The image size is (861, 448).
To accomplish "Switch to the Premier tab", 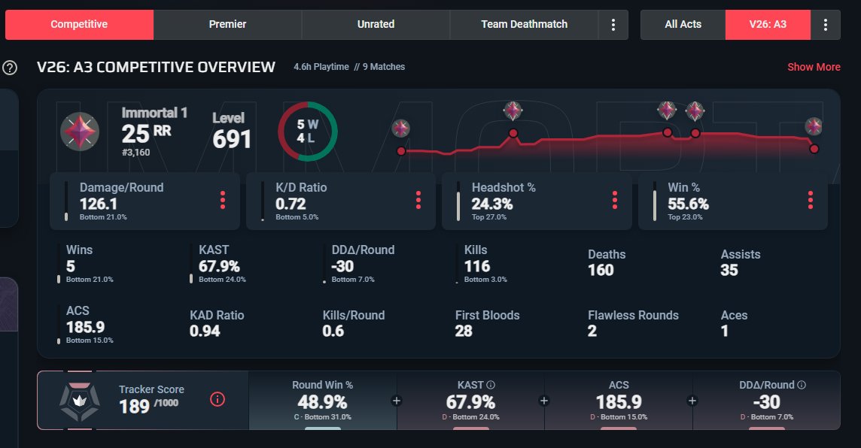I will click(227, 25).
